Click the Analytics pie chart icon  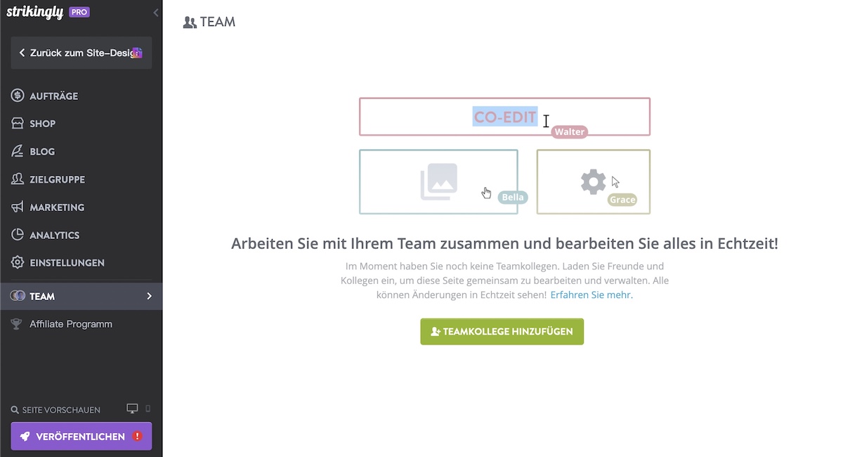[18, 235]
